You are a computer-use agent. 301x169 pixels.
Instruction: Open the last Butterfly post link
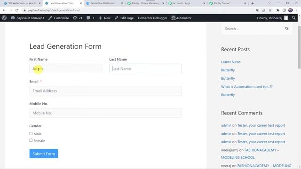(228, 95)
